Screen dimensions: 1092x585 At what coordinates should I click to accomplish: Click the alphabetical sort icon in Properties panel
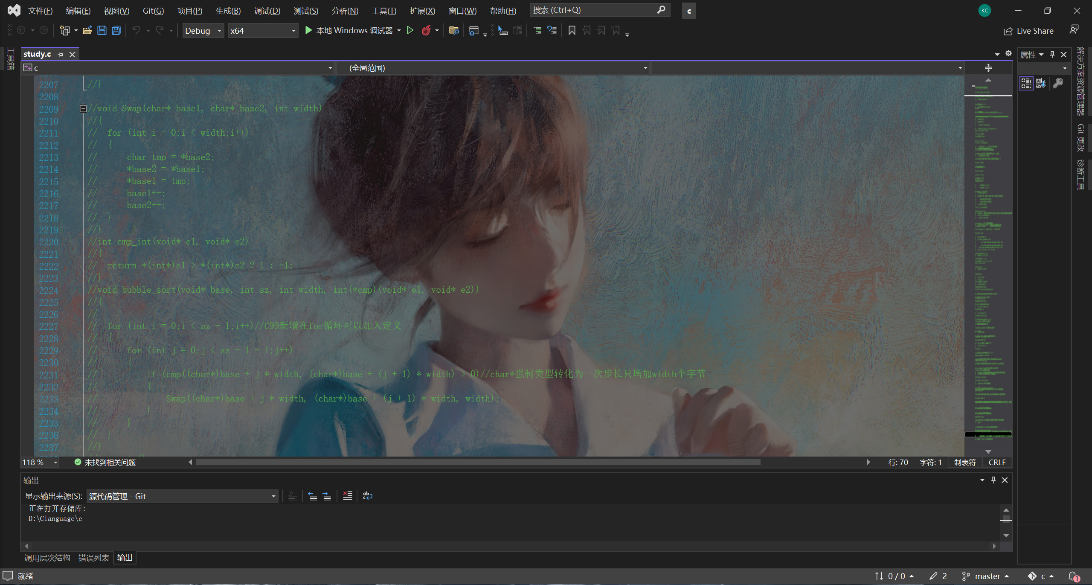[1041, 83]
